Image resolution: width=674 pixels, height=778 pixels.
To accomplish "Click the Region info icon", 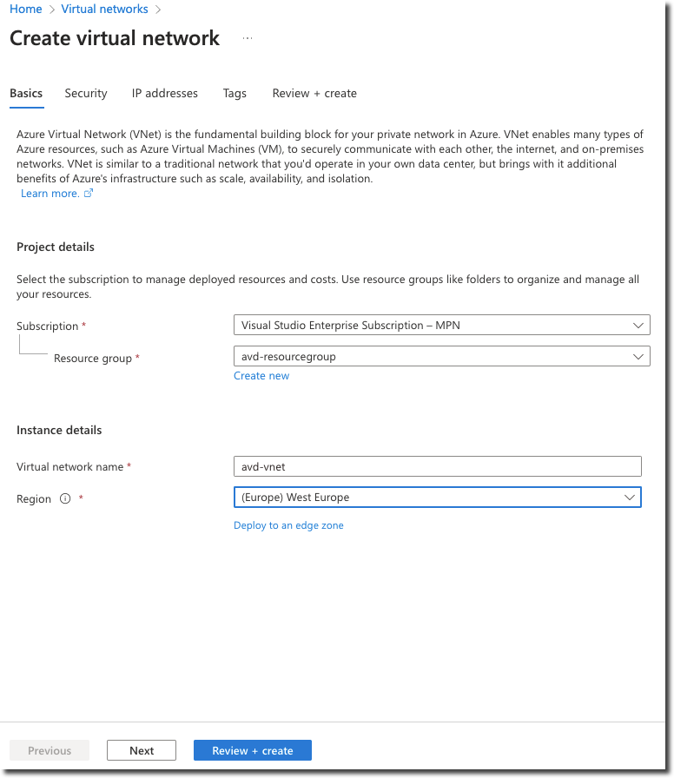I will coord(65,498).
